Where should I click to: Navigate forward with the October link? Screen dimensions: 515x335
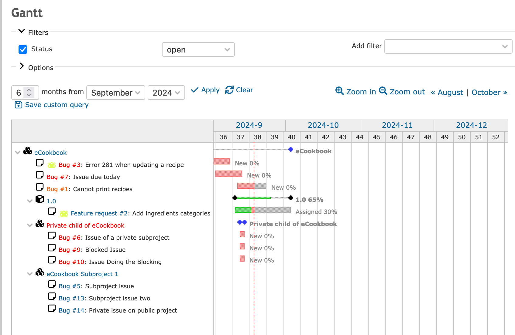tap(486, 93)
